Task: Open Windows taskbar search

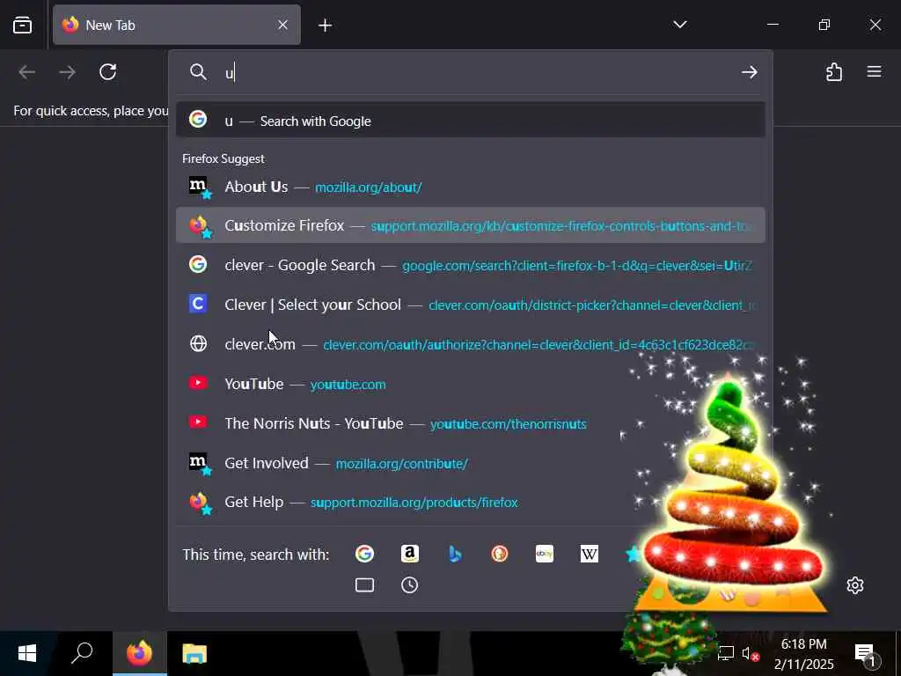Action: (x=82, y=654)
